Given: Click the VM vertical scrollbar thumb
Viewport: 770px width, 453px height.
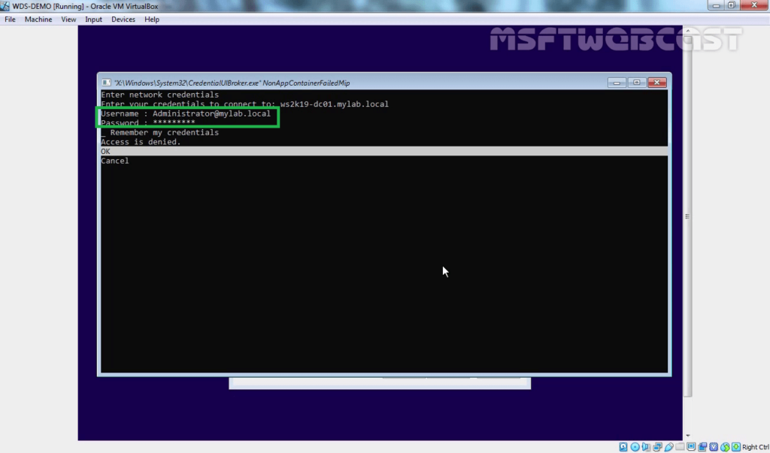Looking at the screenshot, I should pos(687,216).
